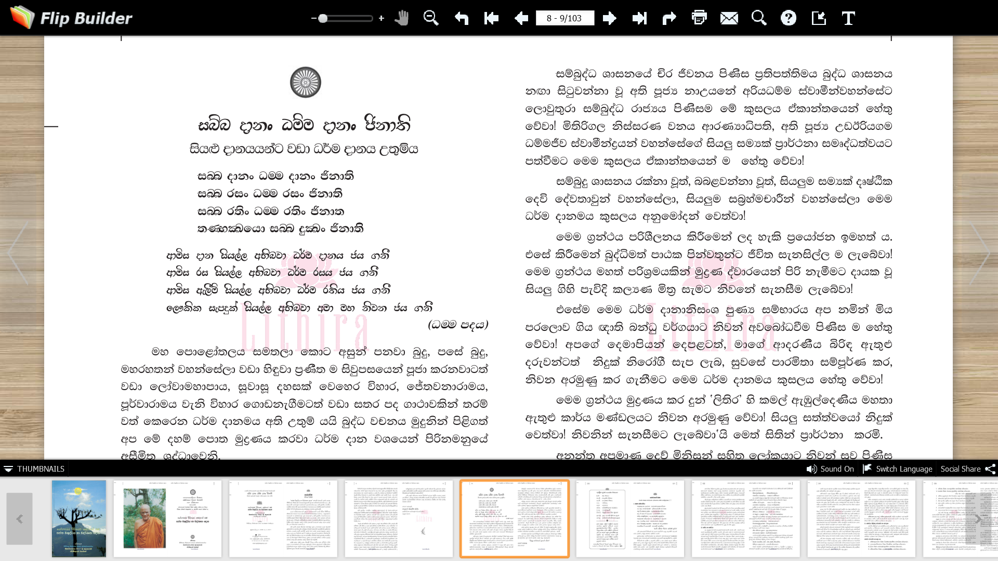Screen dimensions: 998x561
Task: Open the eighth spread thumbnail
Action: pos(861,518)
